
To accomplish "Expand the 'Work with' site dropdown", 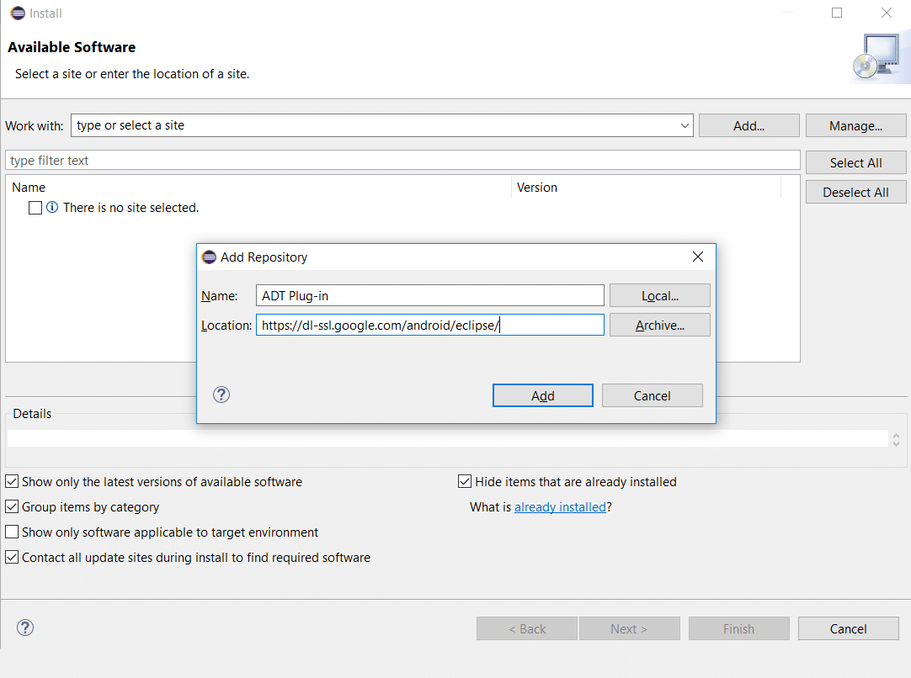I will (684, 126).
